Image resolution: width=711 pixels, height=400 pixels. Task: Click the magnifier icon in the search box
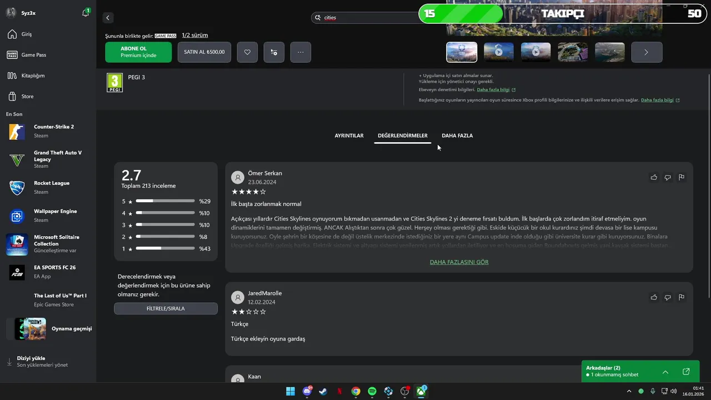(318, 18)
